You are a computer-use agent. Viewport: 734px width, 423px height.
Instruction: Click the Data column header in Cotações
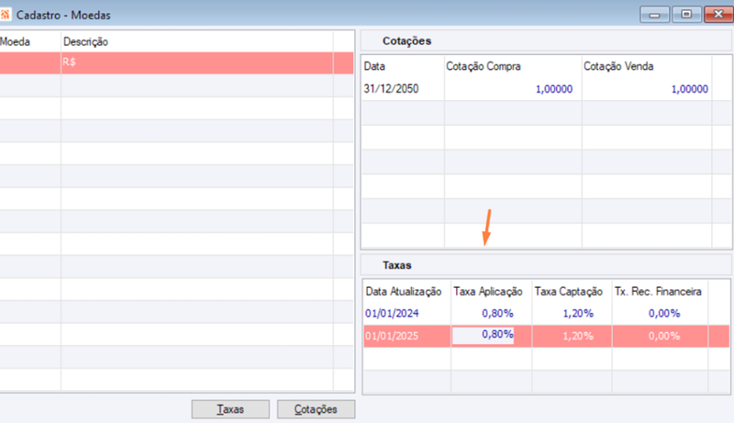pyautogui.click(x=374, y=66)
